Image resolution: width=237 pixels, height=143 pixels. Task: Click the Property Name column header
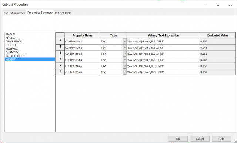tap(82, 35)
